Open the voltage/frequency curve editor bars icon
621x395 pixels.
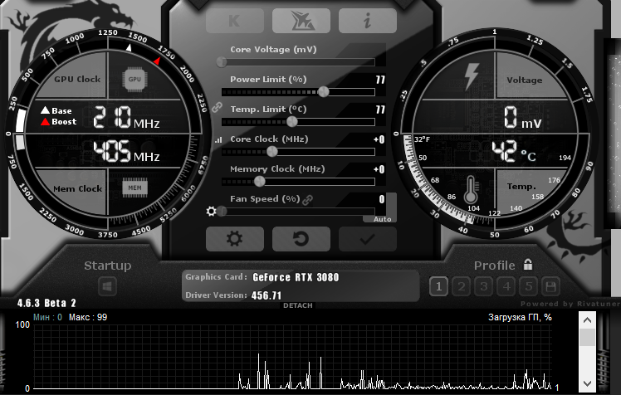218,139
